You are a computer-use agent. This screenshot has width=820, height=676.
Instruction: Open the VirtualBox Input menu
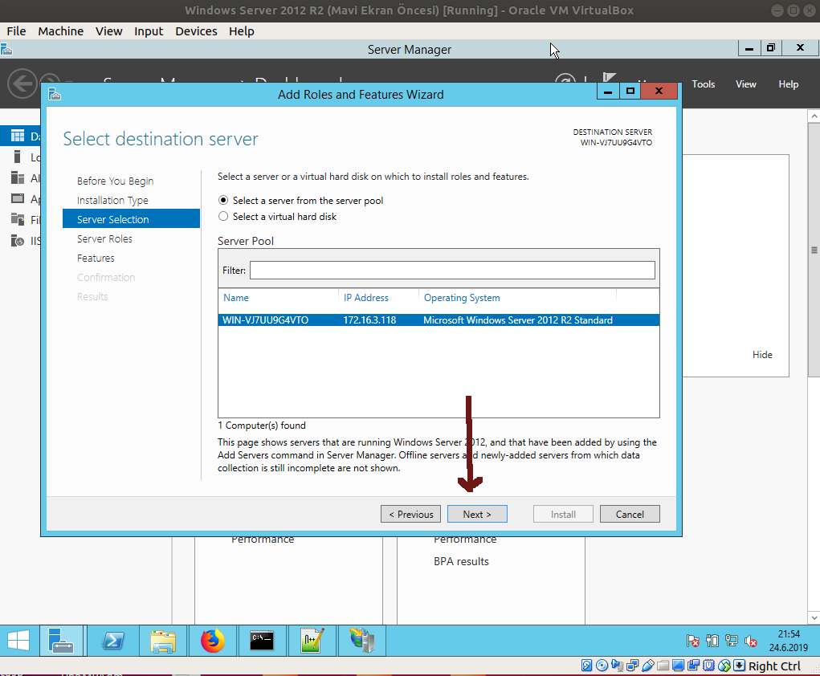click(x=149, y=31)
